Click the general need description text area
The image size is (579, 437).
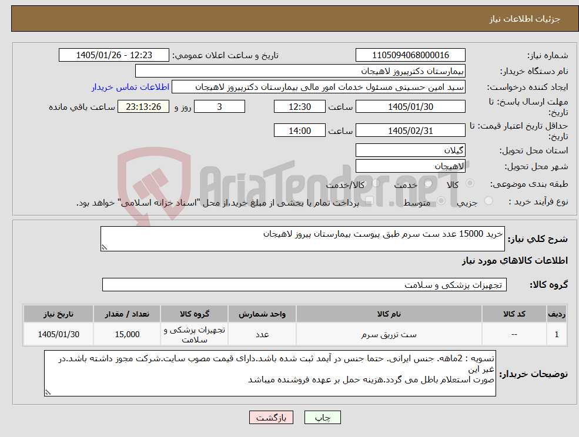click(302, 239)
